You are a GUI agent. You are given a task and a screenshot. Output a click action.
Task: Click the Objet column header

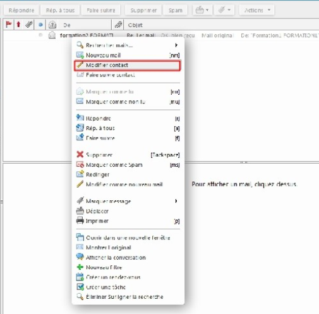[x=135, y=25]
